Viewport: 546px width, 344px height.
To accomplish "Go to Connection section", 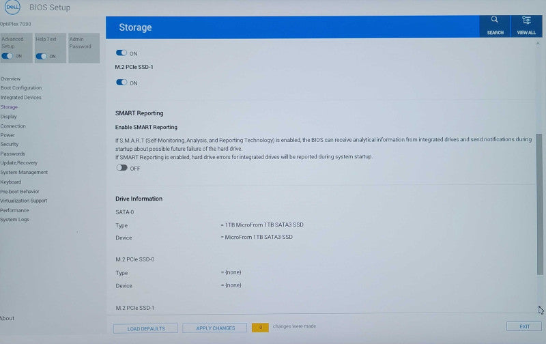I will 13,126.
